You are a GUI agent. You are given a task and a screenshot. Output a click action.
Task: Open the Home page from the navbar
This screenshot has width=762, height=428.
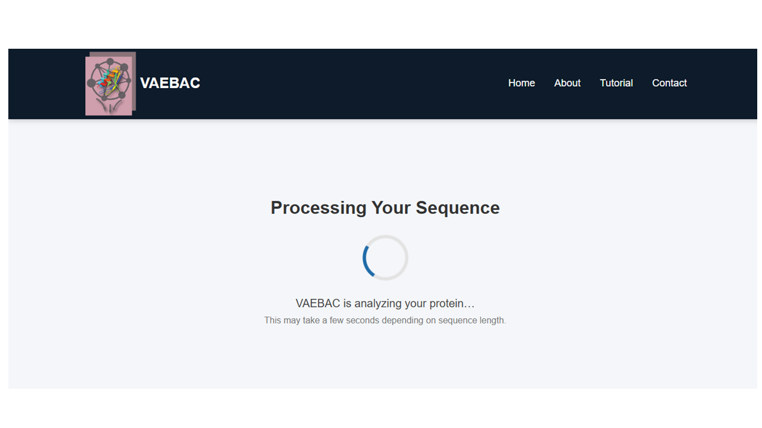coord(521,83)
